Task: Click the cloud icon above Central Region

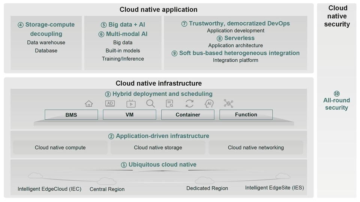Action: click(107, 181)
